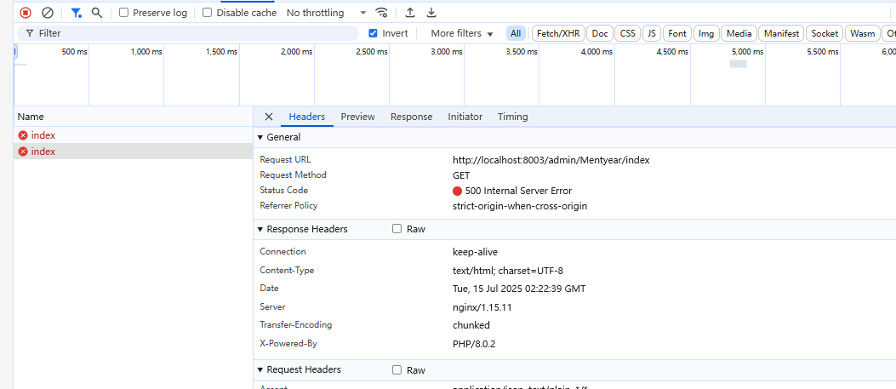Image resolution: width=896 pixels, height=389 pixels.
Task: Switch to the Response tab
Action: click(412, 117)
